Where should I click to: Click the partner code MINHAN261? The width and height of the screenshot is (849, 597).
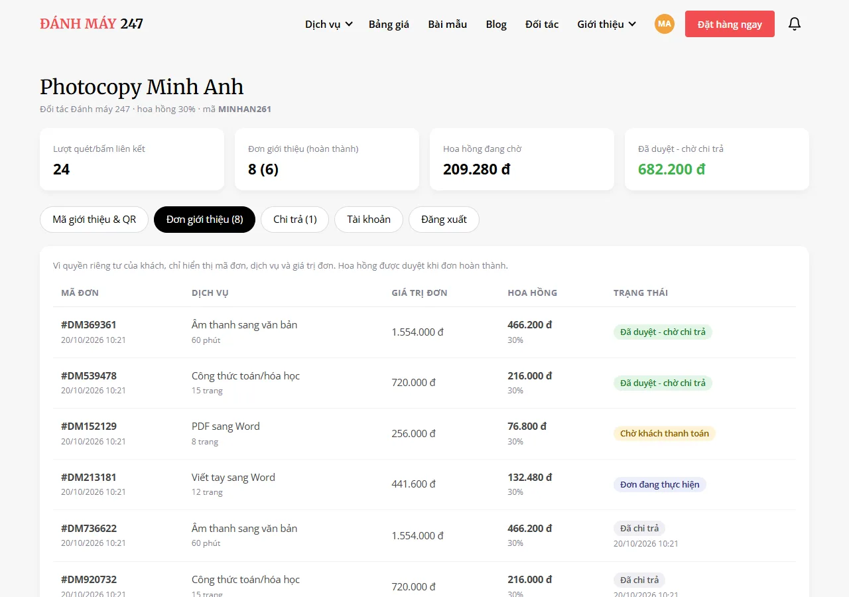click(x=245, y=109)
